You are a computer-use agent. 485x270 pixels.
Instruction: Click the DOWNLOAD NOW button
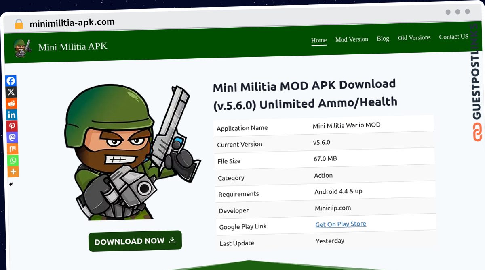click(135, 241)
